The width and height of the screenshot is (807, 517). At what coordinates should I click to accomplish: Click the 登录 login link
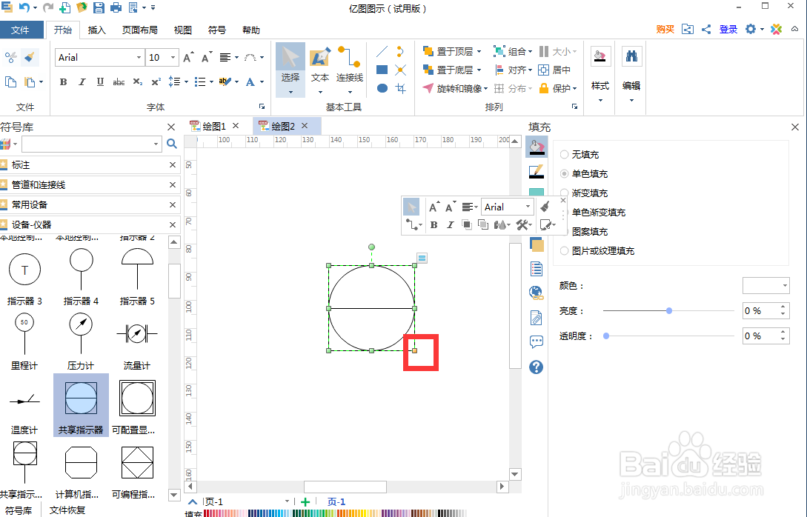(728, 29)
